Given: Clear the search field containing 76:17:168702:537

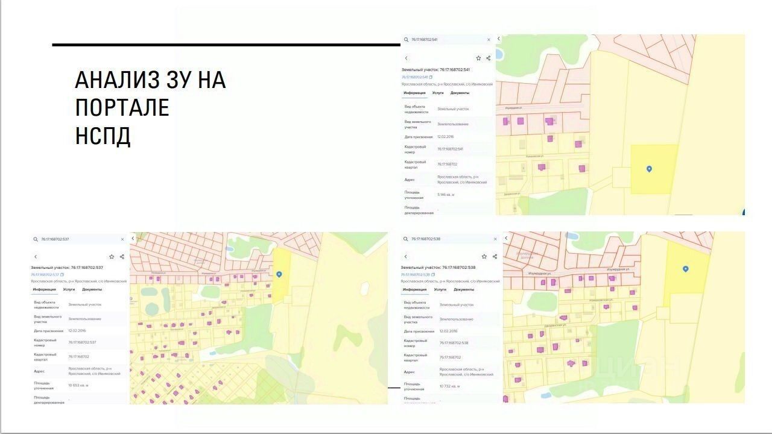Looking at the screenshot, I should click(x=122, y=239).
